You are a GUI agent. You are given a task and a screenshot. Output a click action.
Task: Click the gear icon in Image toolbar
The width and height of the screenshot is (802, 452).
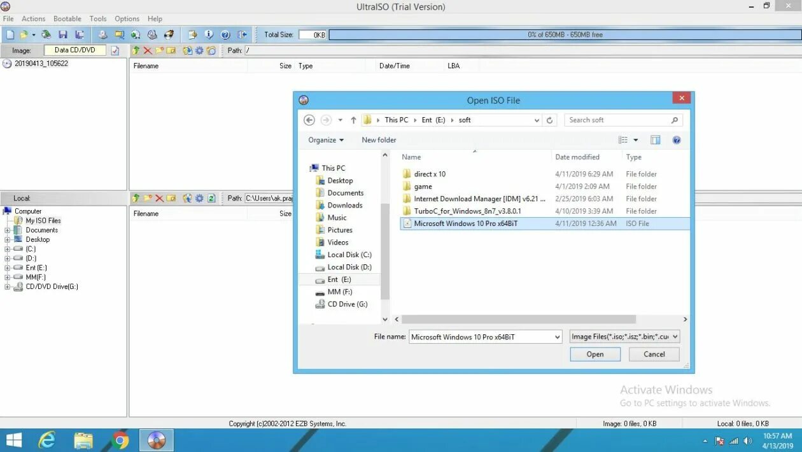point(200,50)
